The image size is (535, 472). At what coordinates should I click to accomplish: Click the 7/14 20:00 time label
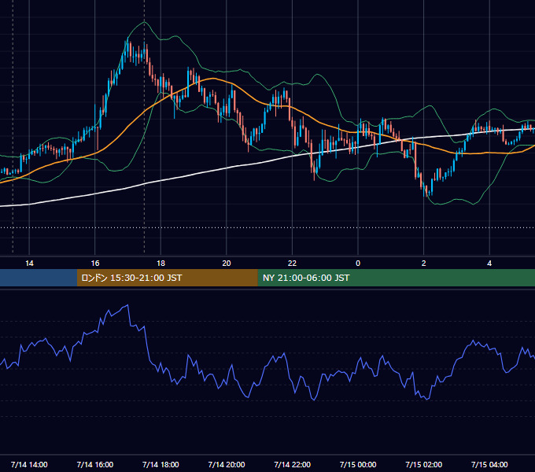[x=227, y=464]
